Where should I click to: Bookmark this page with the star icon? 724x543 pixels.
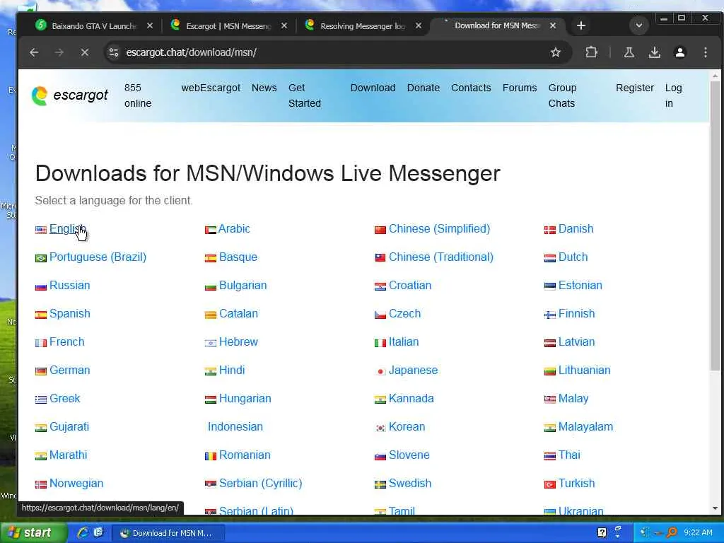(556, 52)
